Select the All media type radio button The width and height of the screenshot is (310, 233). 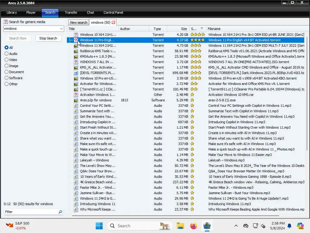(7, 48)
